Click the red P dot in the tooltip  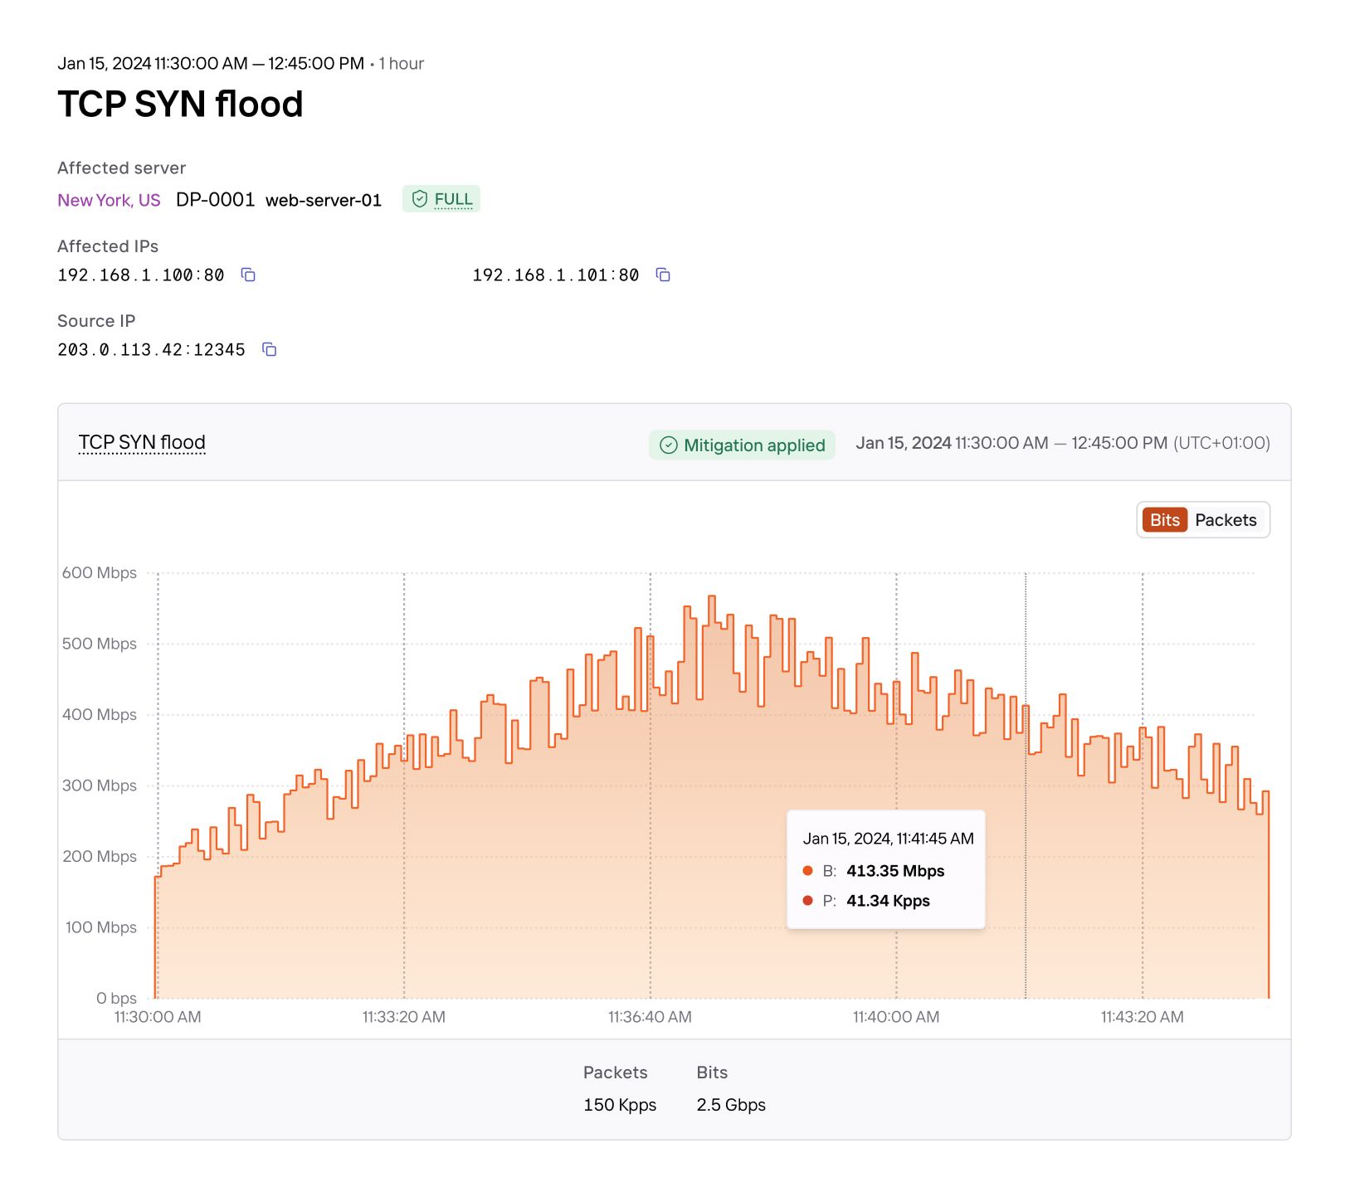pyautogui.click(x=807, y=901)
